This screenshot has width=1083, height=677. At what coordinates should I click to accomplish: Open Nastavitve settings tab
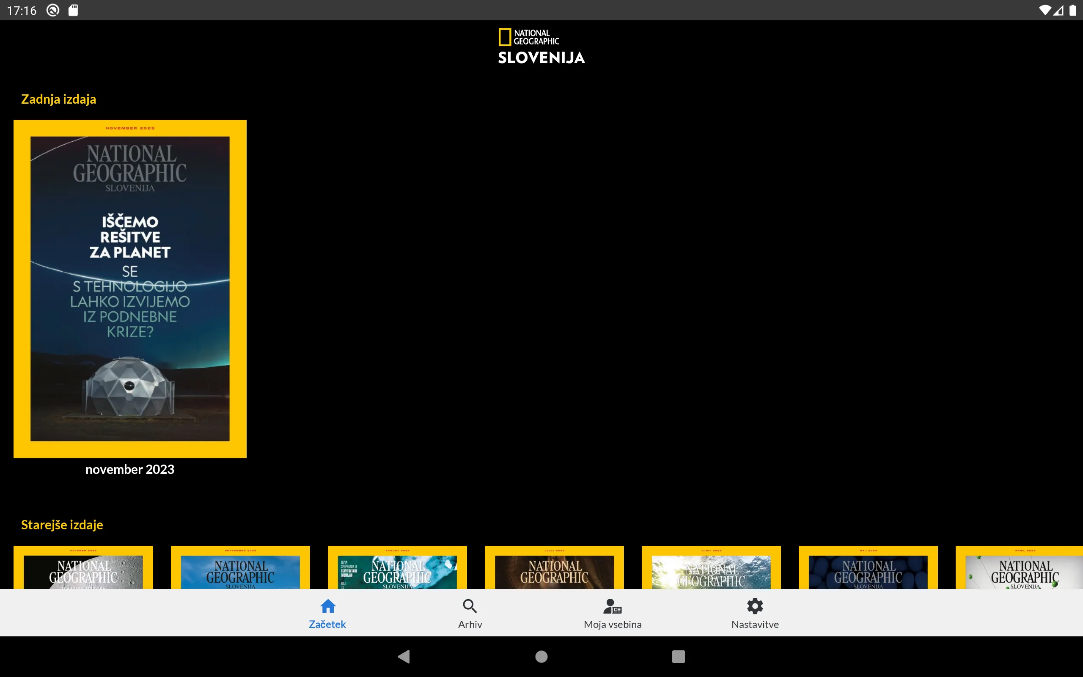(x=755, y=614)
